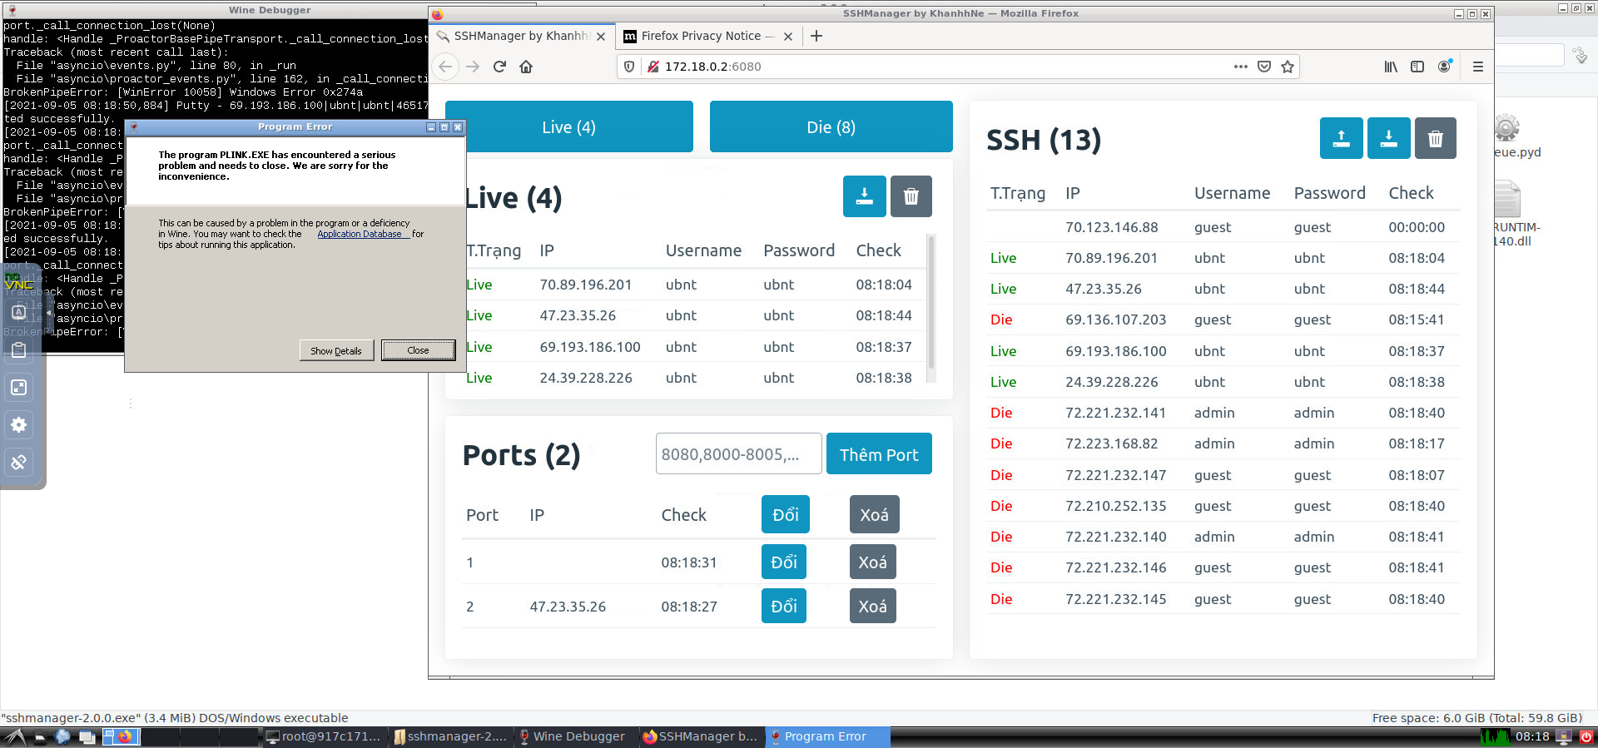Bookmark this page with star icon
Viewport: 1598px width, 748px height.
point(1288,67)
